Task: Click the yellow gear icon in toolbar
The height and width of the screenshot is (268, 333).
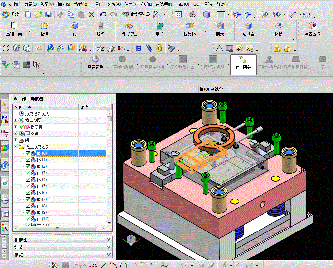Action: pos(159,48)
